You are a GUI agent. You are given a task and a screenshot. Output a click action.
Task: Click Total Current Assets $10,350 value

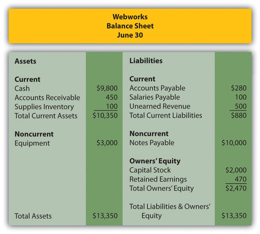pyautogui.click(x=105, y=116)
